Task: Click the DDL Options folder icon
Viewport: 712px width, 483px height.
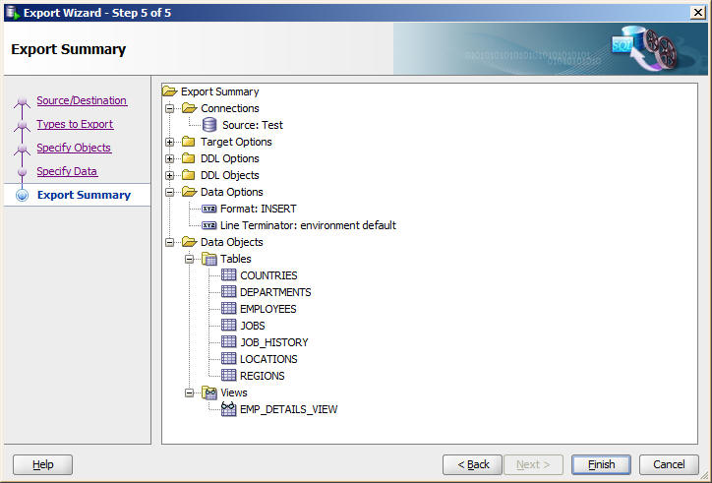Action: (189, 158)
